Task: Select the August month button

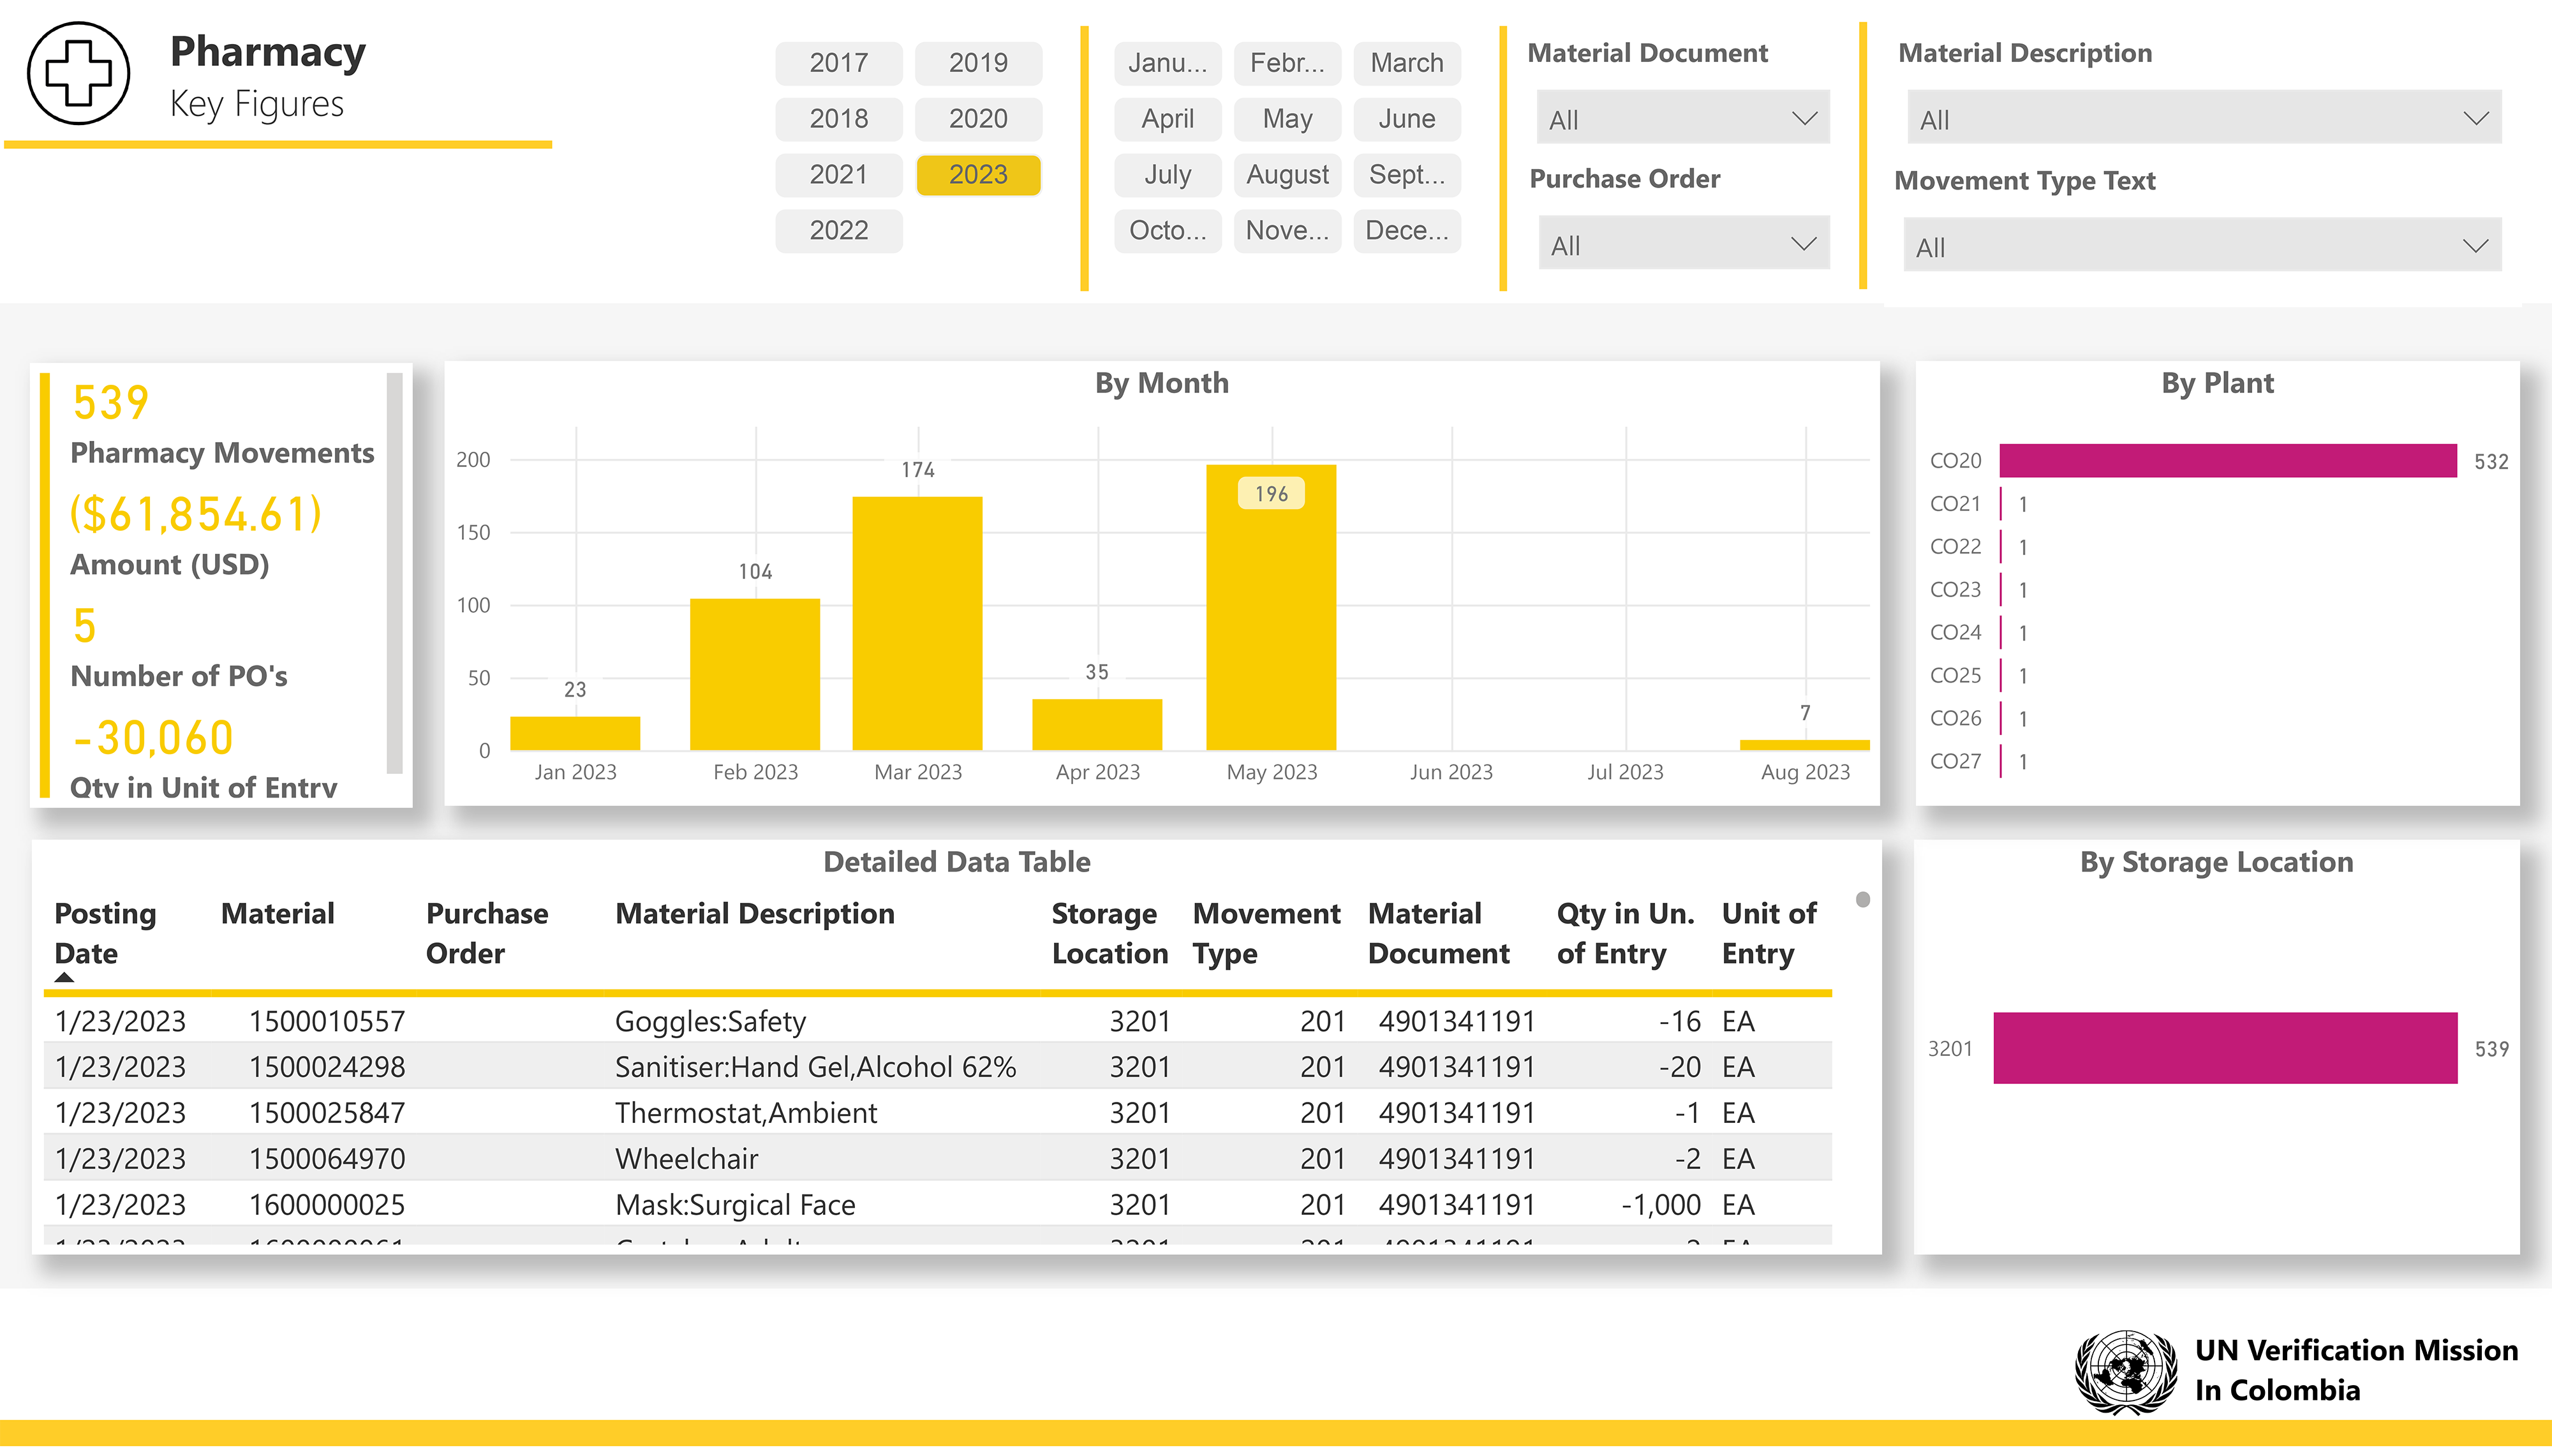Action: 1286,174
